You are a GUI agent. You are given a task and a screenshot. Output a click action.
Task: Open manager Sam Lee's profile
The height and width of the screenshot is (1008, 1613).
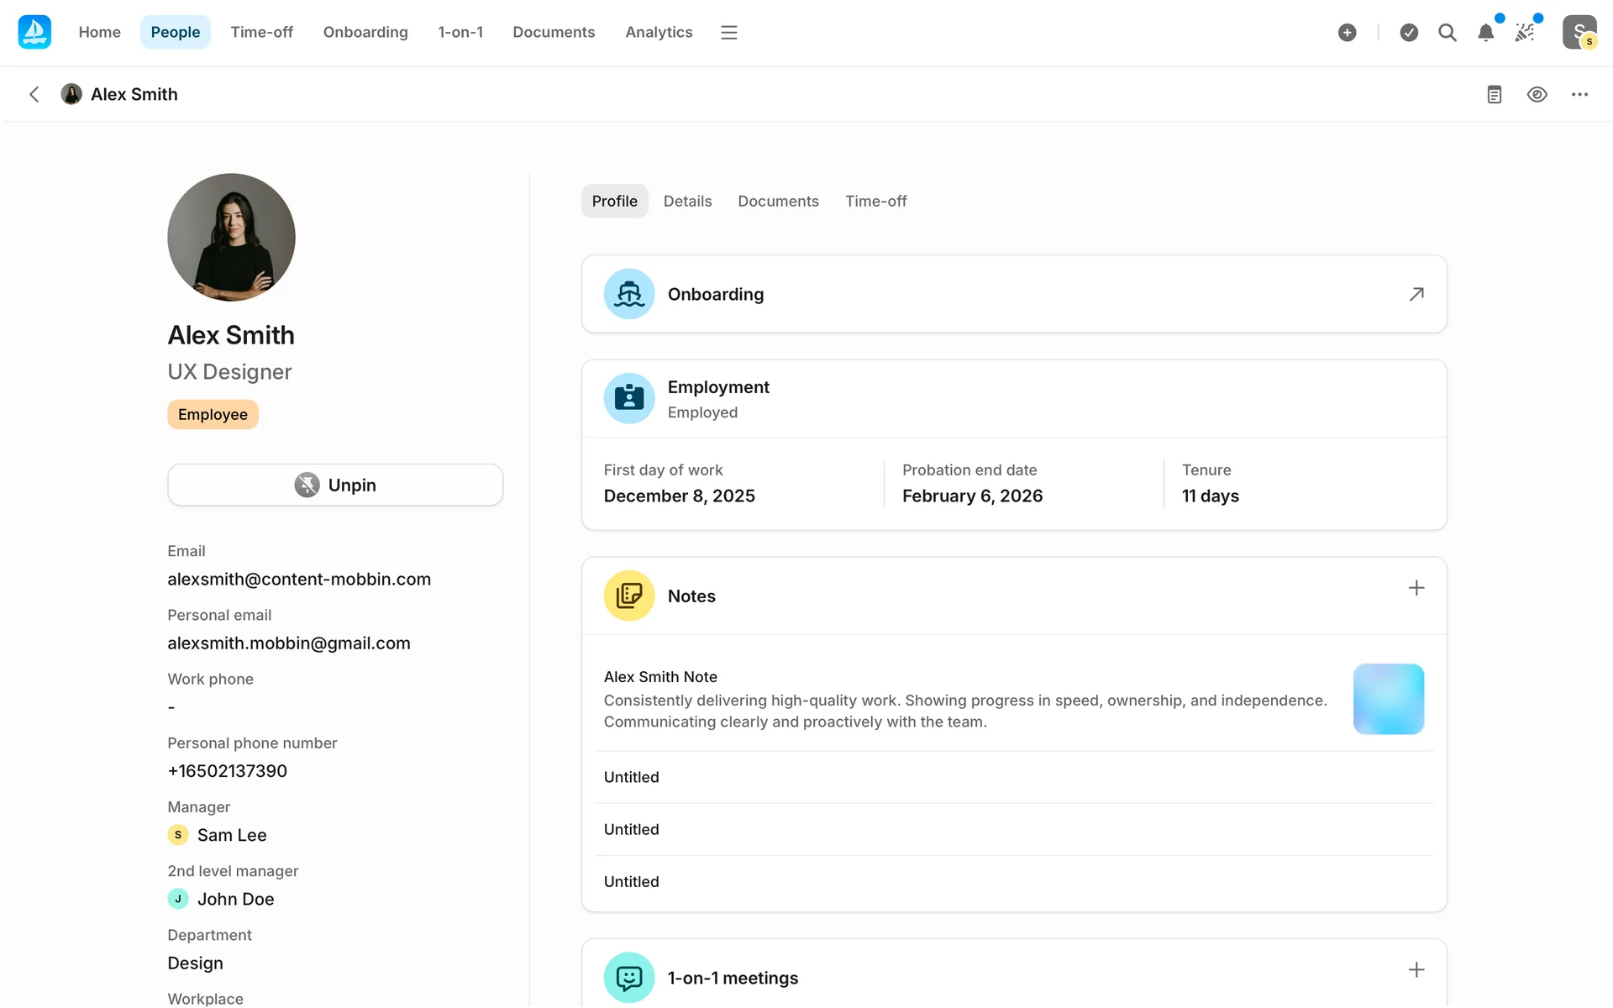pyautogui.click(x=231, y=835)
